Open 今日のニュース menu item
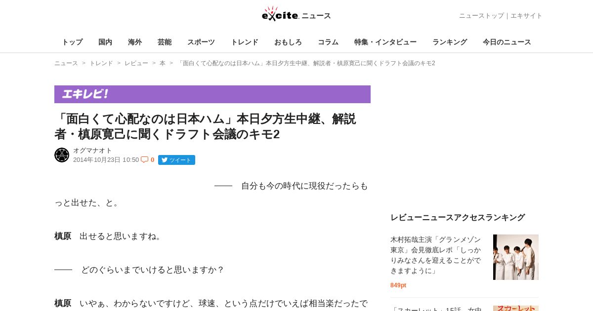The width and height of the screenshot is (593, 311). click(507, 42)
